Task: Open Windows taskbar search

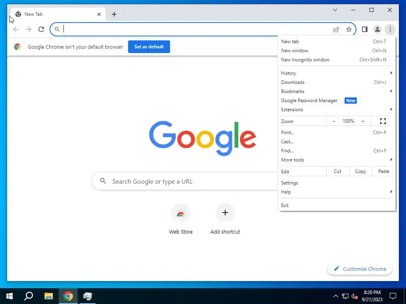Action: [29, 296]
